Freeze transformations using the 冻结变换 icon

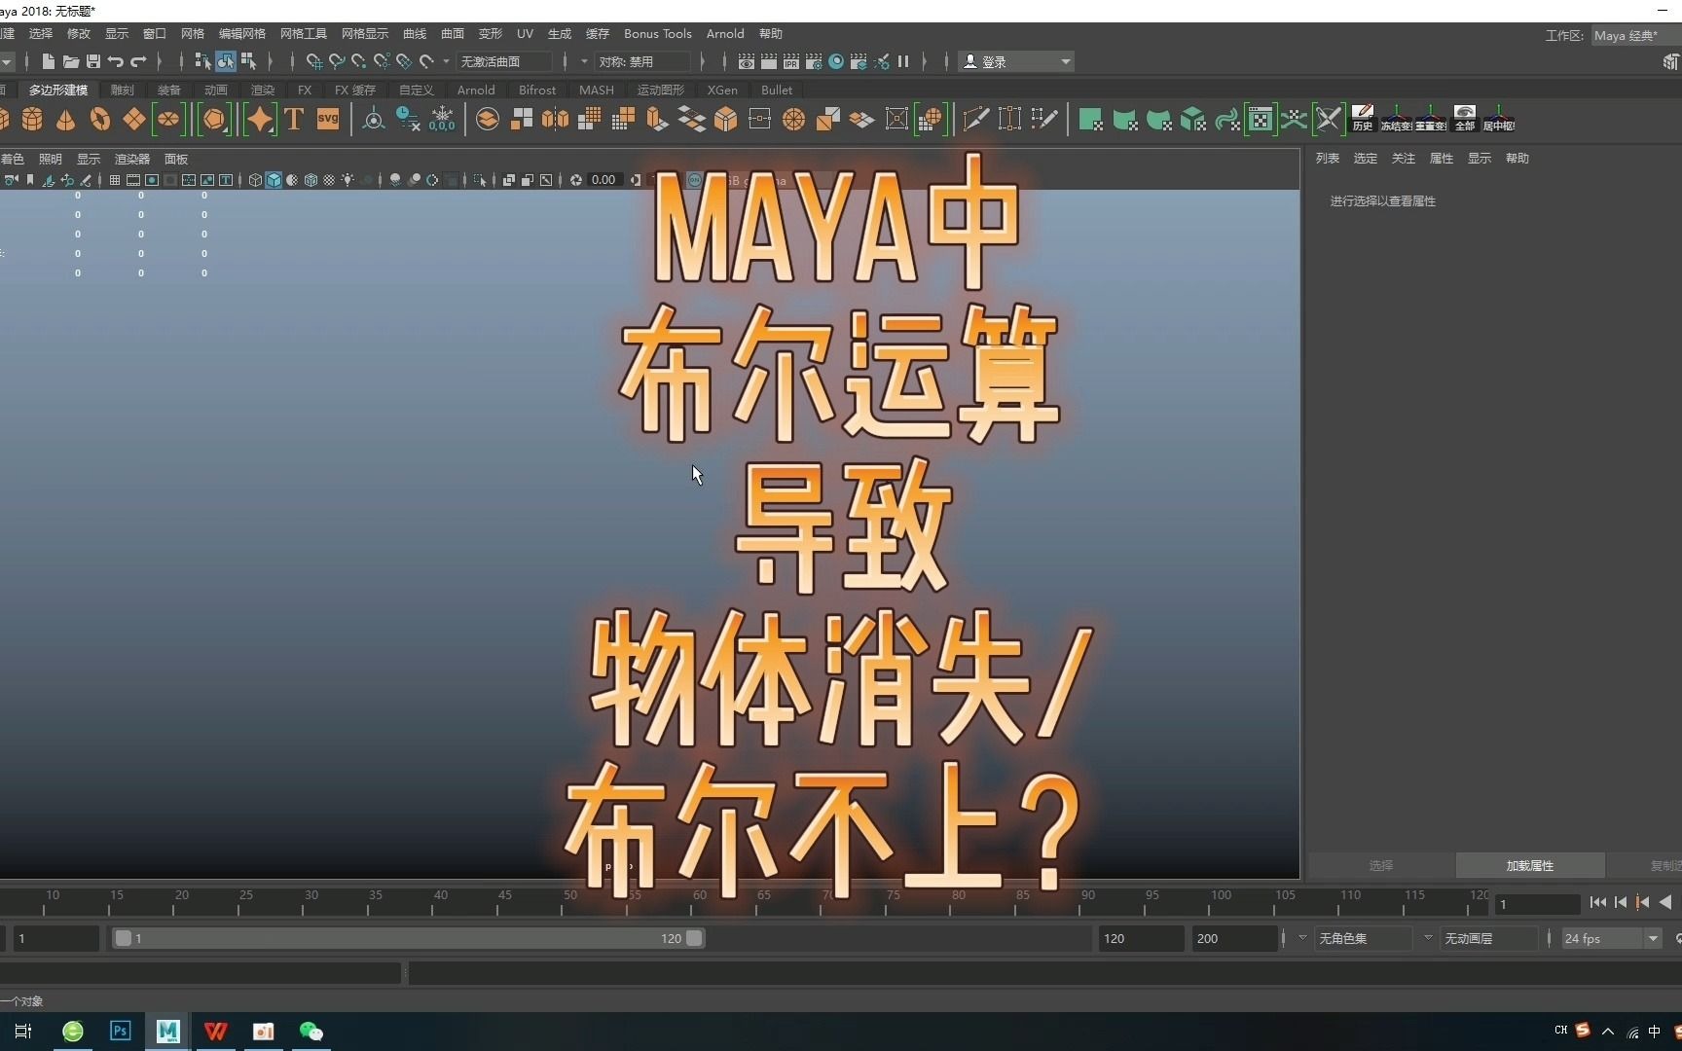(1397, 119)
